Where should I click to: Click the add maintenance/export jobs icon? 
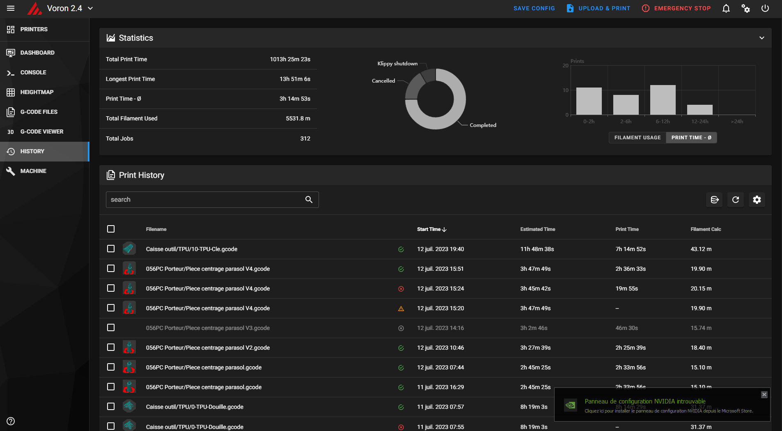click(x=715, y=200)
